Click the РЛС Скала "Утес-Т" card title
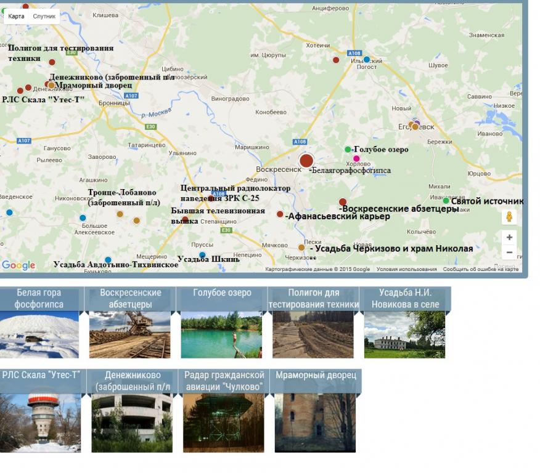This screenshot has width=540, height=473. click(x=41, y=375)
